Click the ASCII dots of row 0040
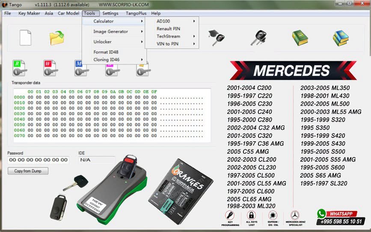This screenshot has width=371, height=232. point(181,120)
